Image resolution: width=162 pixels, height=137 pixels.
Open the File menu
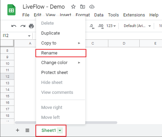click(26, 15)
